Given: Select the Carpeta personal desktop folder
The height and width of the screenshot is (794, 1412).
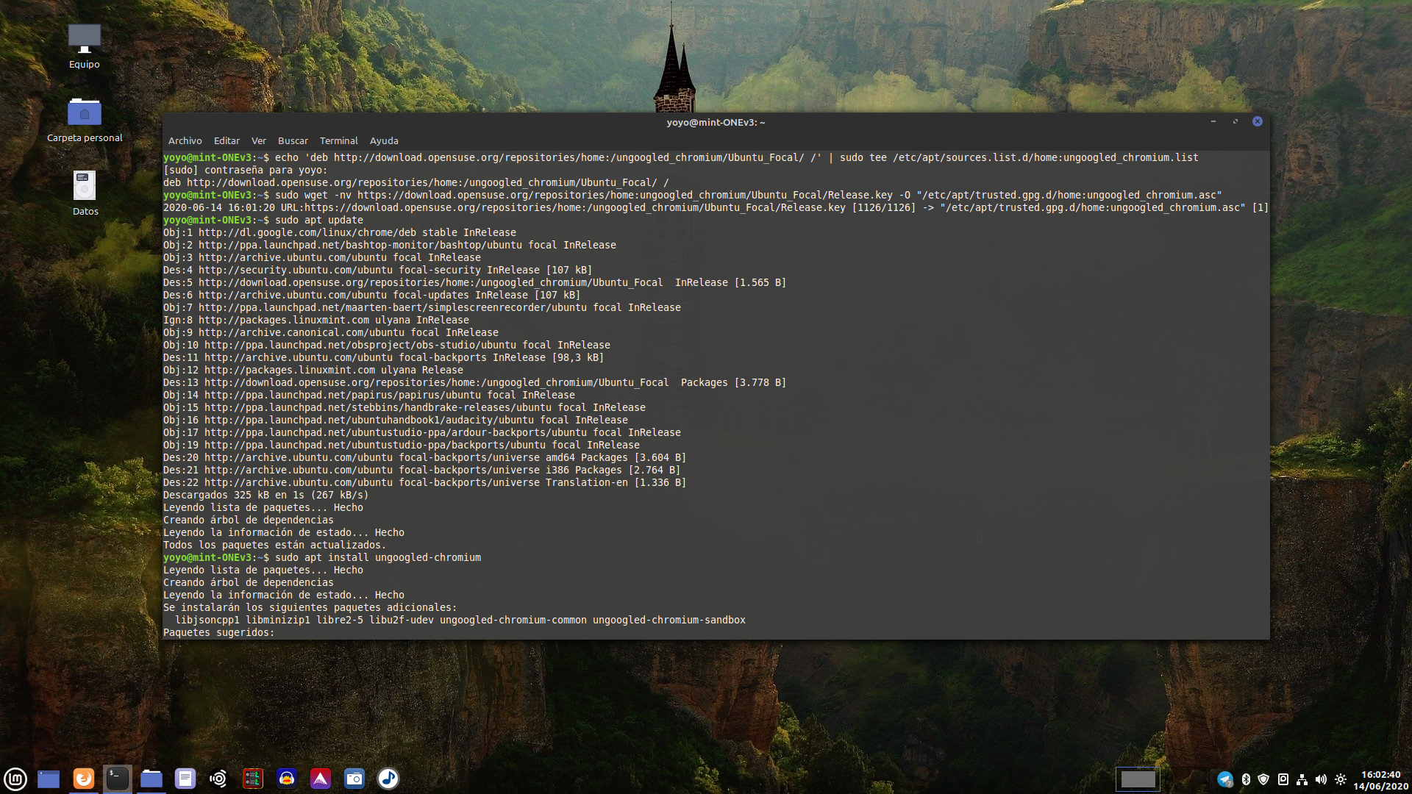Looking at the screenshot, I should tap(85, 114).
